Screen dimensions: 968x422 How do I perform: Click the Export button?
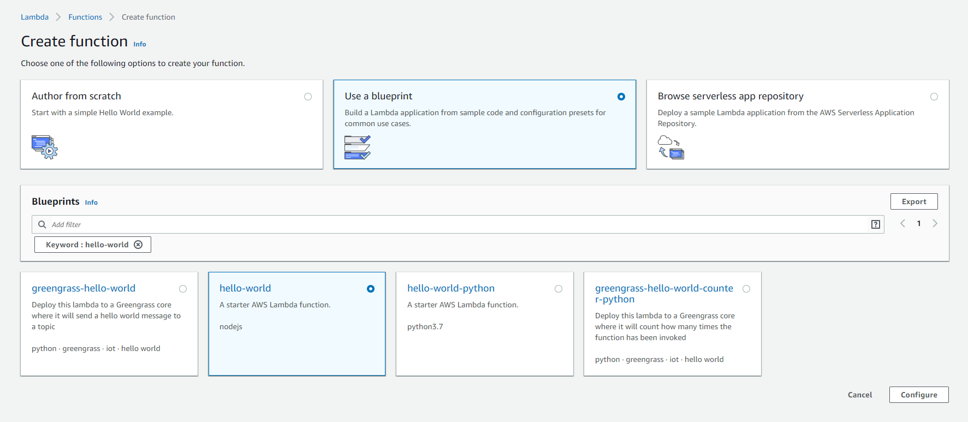(914, 201)
